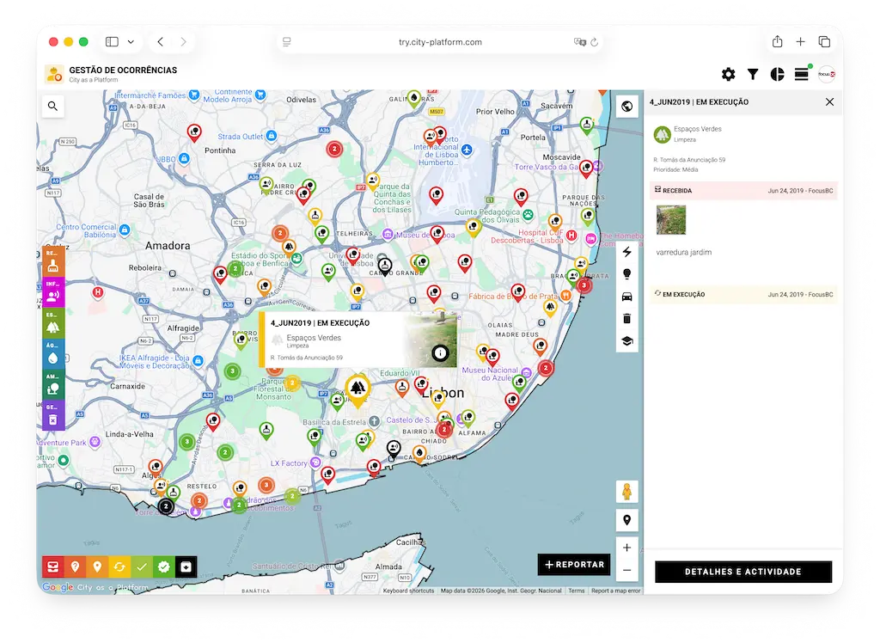Expand the Safari sidebar dropdown chevron

point(131,41)
